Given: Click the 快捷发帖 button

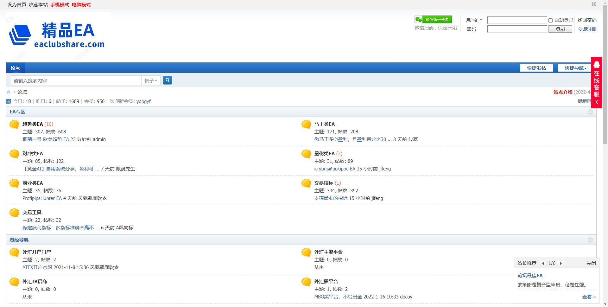Looking at the screenshot, I should (536, 68).
